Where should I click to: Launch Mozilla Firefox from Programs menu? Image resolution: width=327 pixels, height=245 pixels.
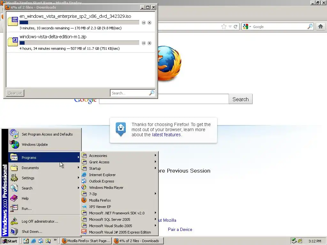pos(120,200)
